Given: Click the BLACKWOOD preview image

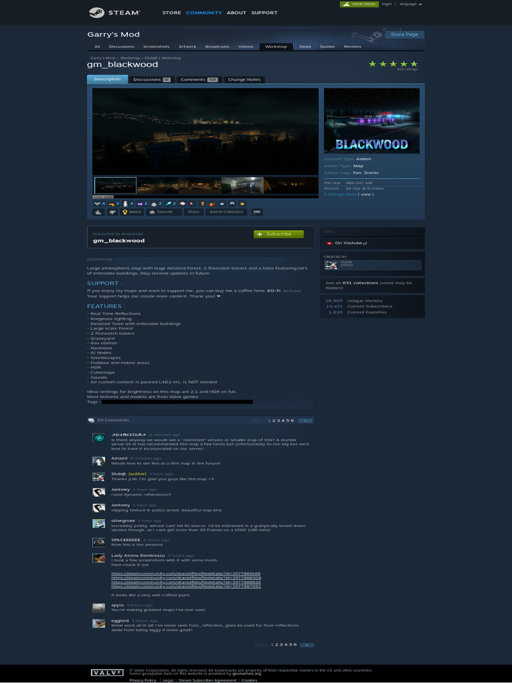Looking at the screenshot, I should click(x=371, y=121).
